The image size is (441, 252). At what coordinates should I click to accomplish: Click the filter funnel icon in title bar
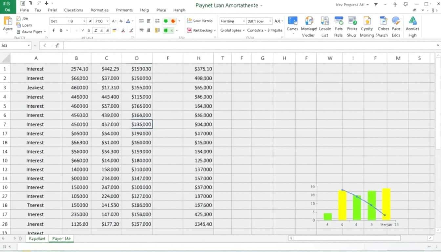376,5
